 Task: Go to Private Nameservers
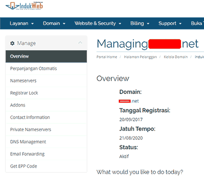(46, 130)
